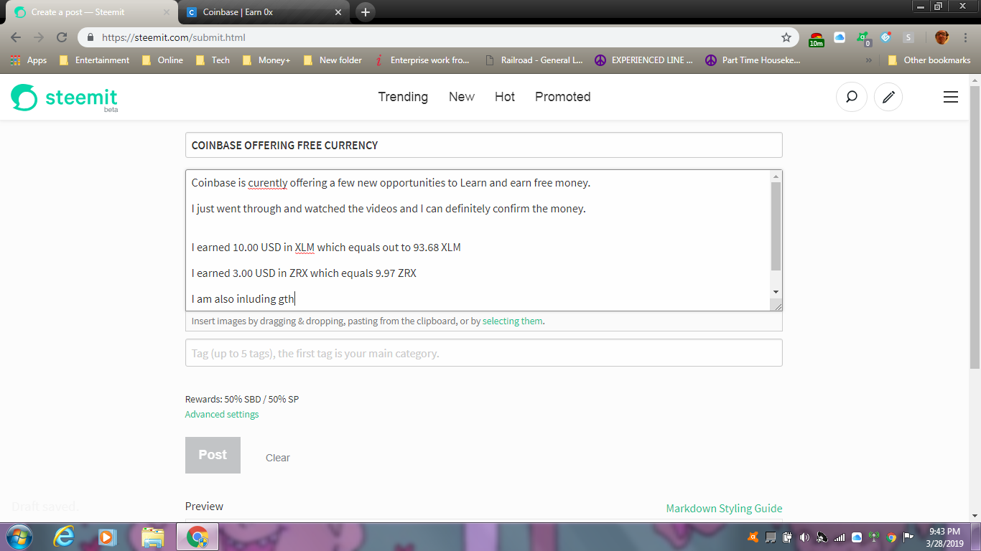Close the Create a post Steemit tab
The width and height of the screenshot is (981, 551).
(x=167, y=12)
